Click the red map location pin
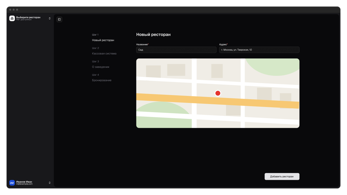 218,93
